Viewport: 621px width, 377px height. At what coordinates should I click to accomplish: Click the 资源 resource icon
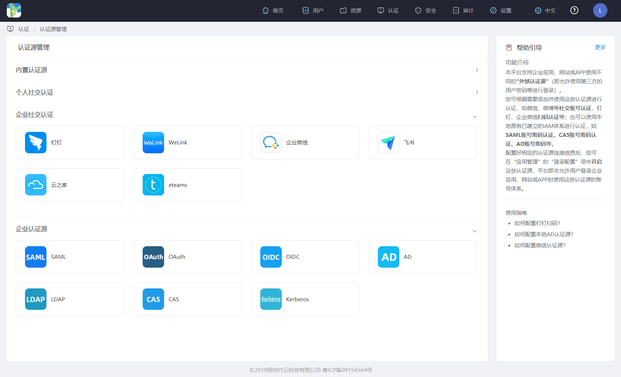click(x=343, y=10)
